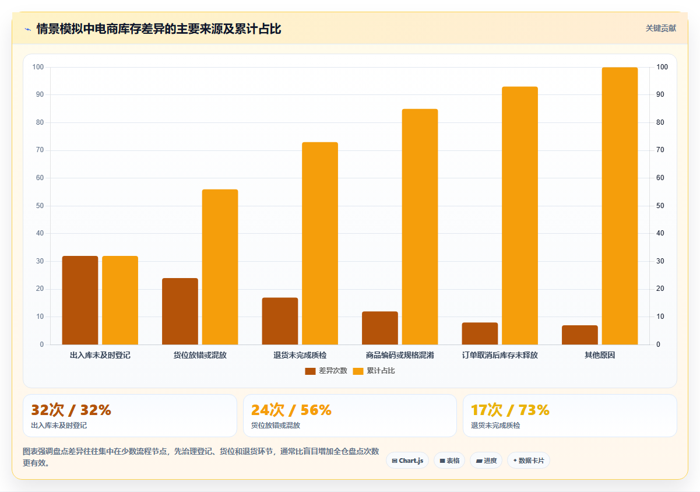Select the 32次 / 32% data card
Screen dimensions: 700x492
[130, 416]
